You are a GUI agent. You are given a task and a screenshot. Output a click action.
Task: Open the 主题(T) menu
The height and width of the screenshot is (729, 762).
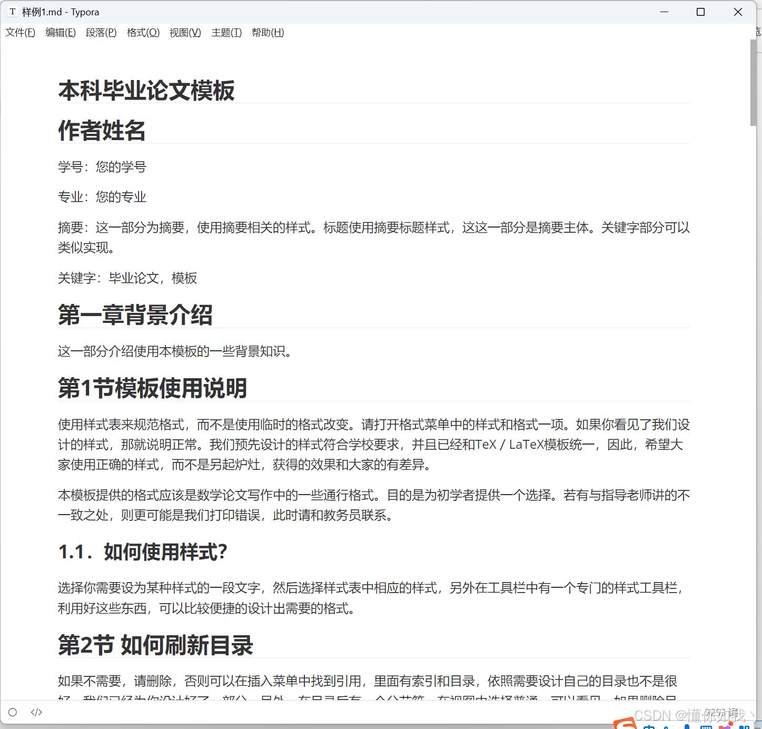[x=226, y=33]
